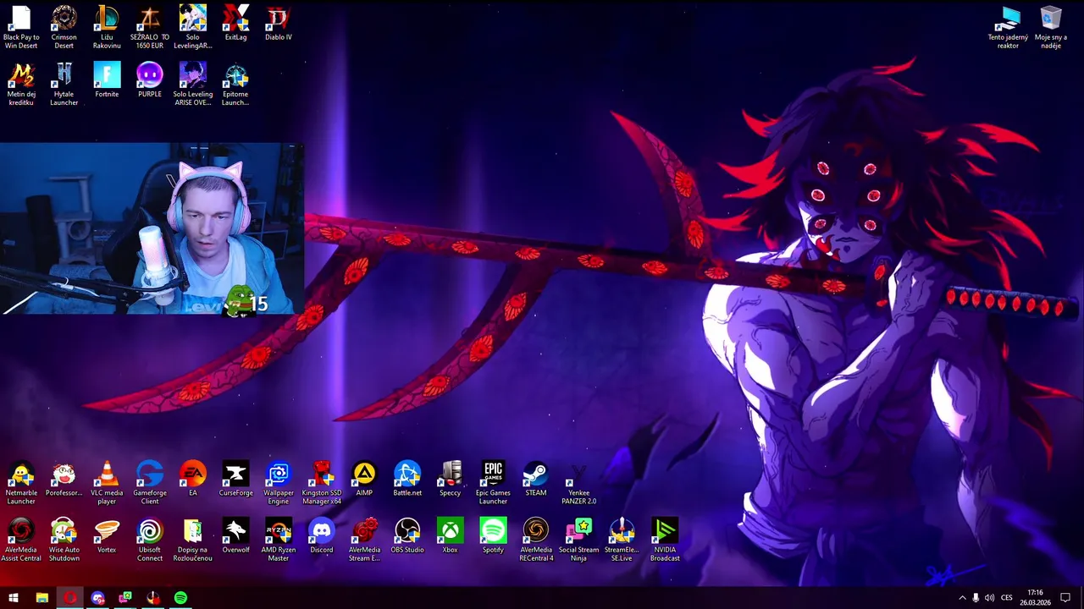Show hidden system tray icons

point(962,598)
